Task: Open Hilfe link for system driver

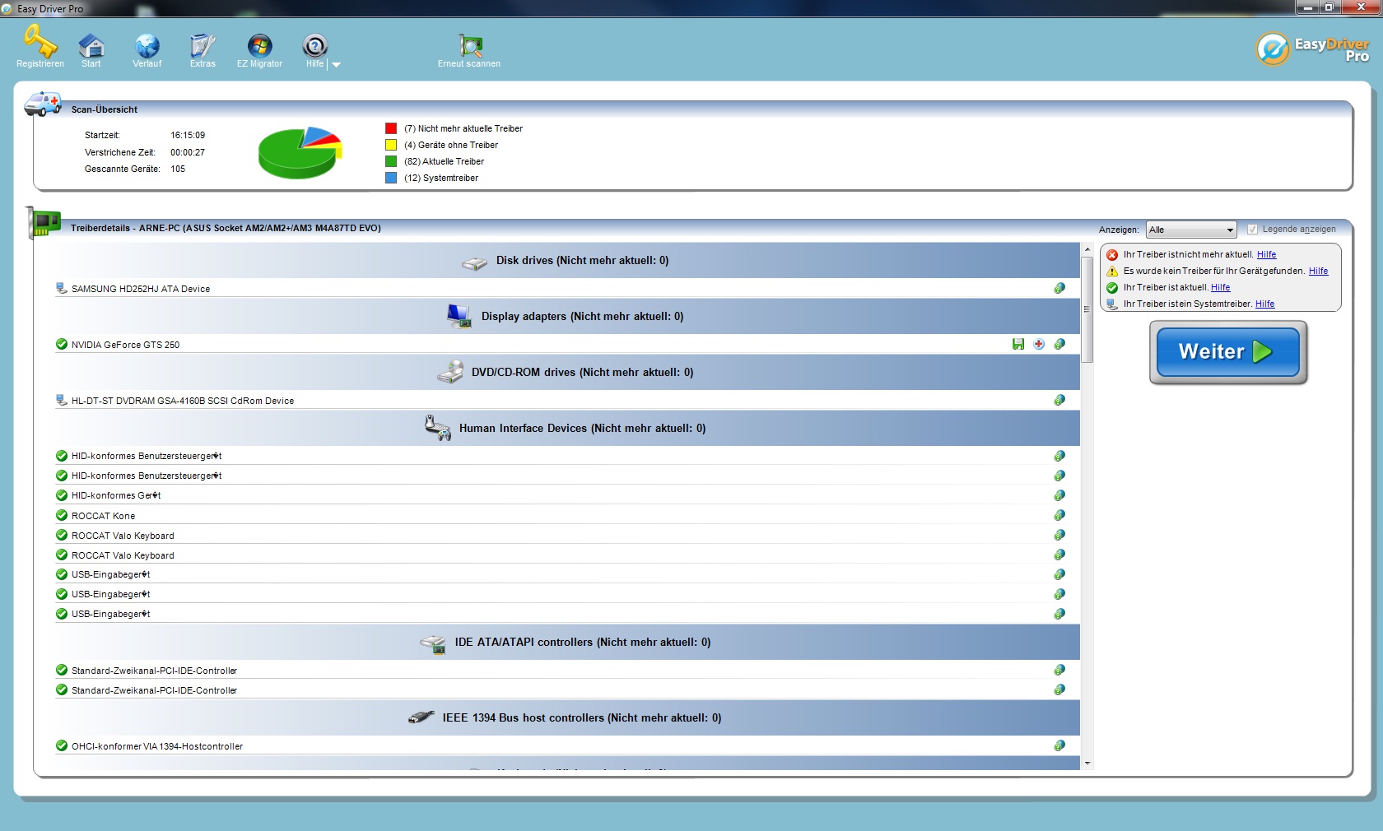Action: point(1264,304)
